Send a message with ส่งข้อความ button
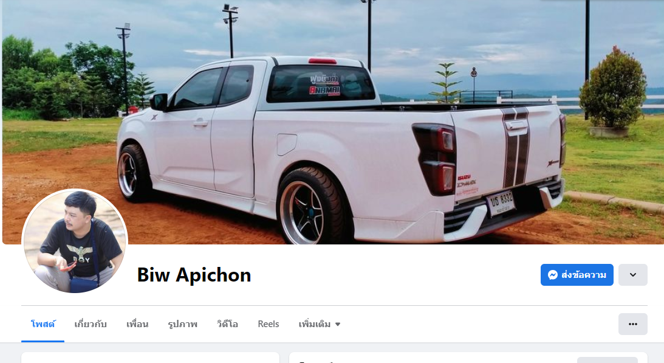Viewport: 664px width, 363px height. [577, 275]
